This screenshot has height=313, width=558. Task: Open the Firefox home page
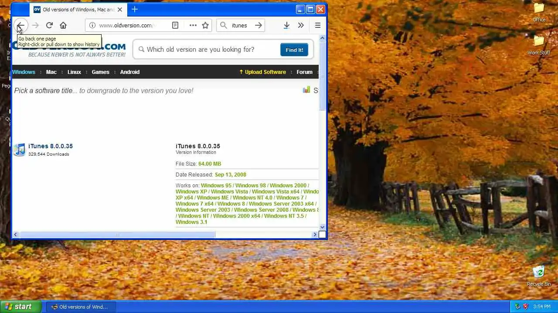[63, 25]
